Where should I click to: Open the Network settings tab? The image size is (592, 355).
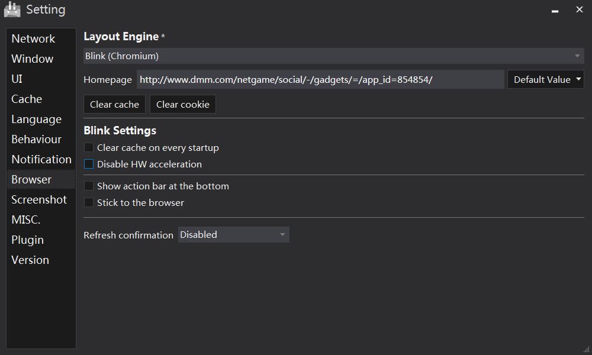tap(41, 38)
